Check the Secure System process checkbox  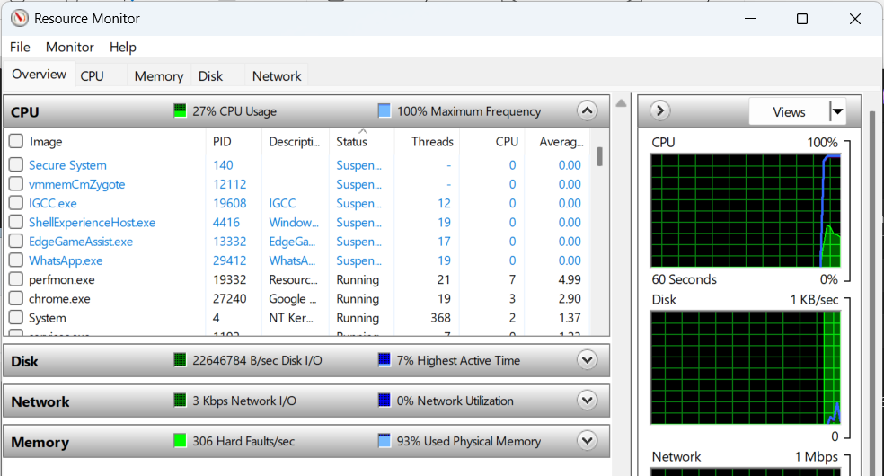point(16,164)
